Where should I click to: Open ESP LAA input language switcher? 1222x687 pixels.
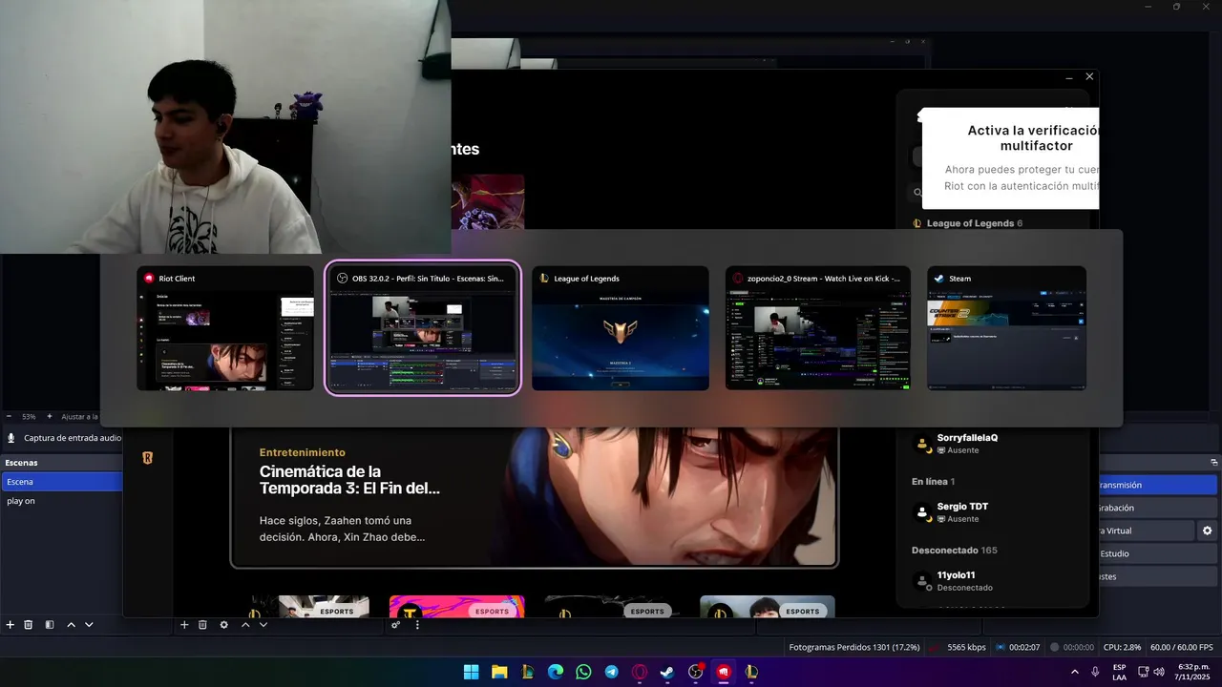click(x=1119, y=672)
